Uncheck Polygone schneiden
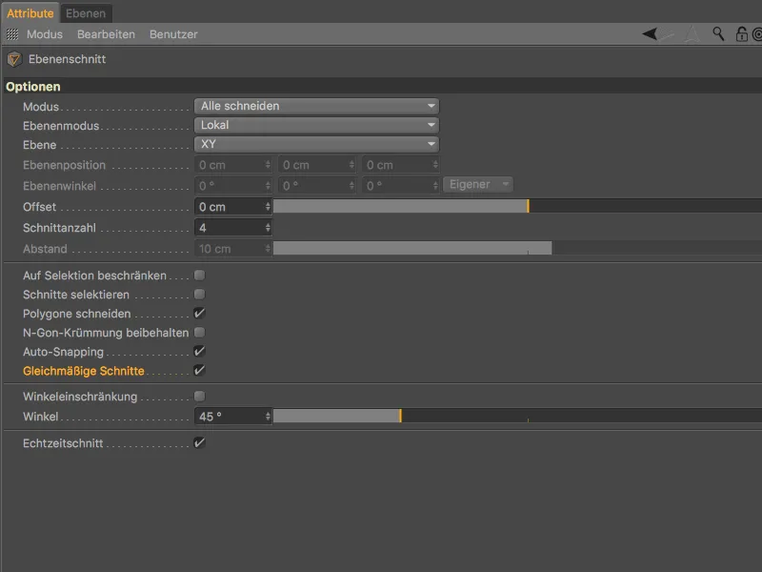762x572 pixels. click(199, 314)
